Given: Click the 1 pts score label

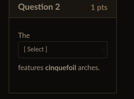Looking at the screenshot, I should (x=99, y=8).
